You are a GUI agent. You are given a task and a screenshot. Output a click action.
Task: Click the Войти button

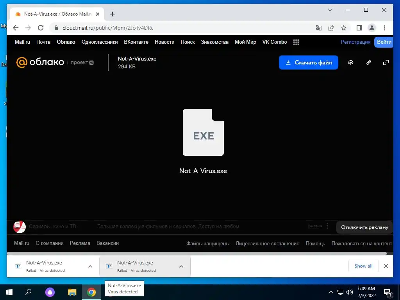(384, 42)
